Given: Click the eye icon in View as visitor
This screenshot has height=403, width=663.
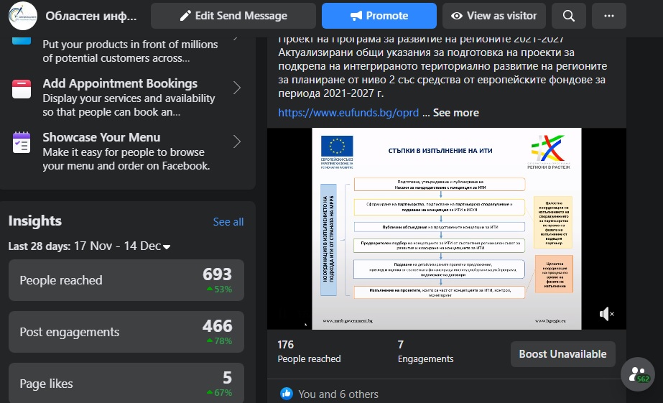Looking at the screenshot, I should [457, 16].
